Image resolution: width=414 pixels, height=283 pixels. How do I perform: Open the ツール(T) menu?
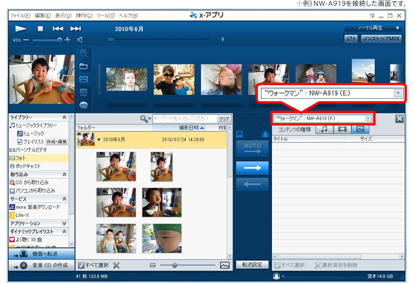105,14
